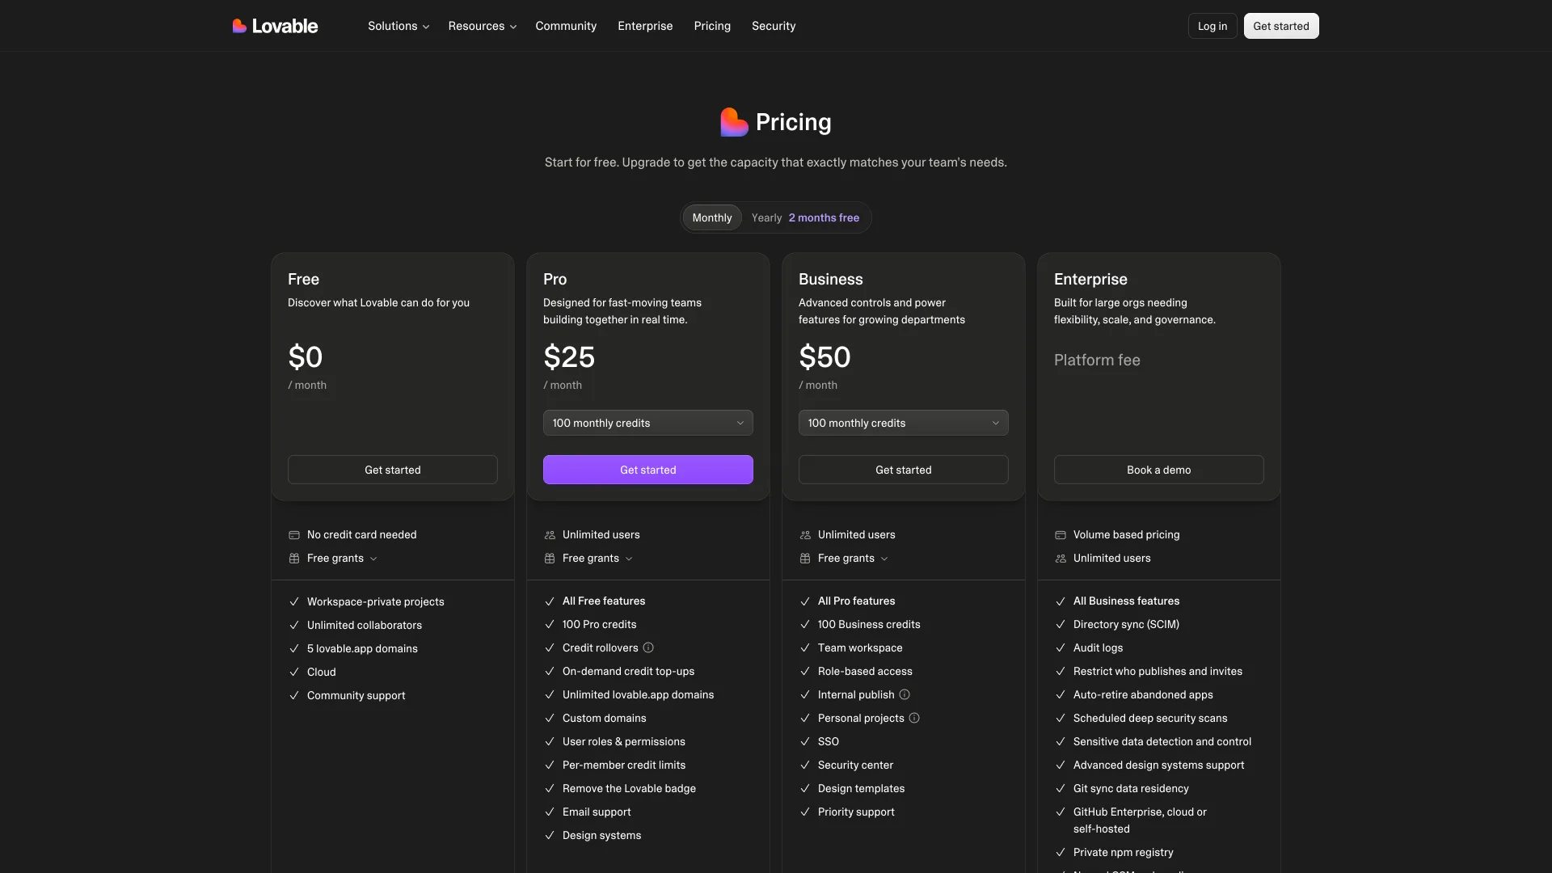This screenshot has height=873, width=1552.
Task: Open the Solutions dropdown menu
Action: 399,26
